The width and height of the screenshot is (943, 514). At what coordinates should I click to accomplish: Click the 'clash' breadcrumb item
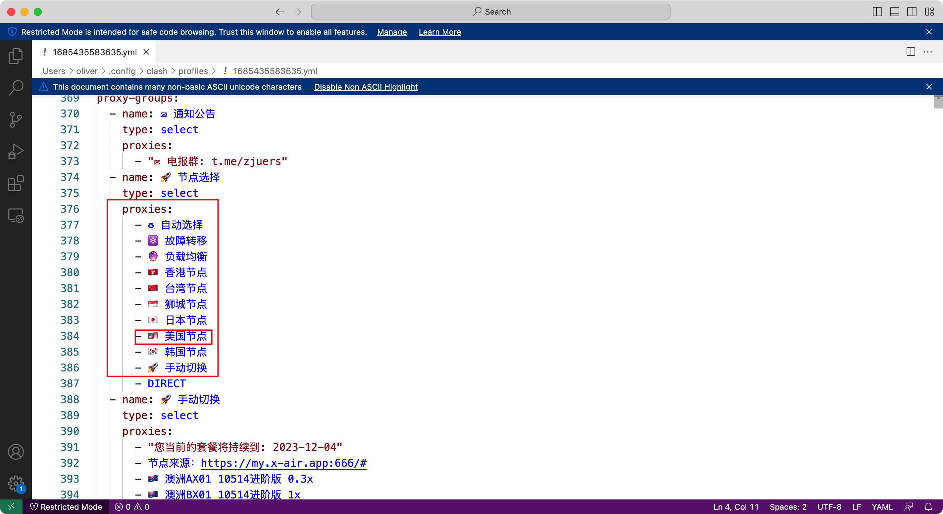[157, 71]
